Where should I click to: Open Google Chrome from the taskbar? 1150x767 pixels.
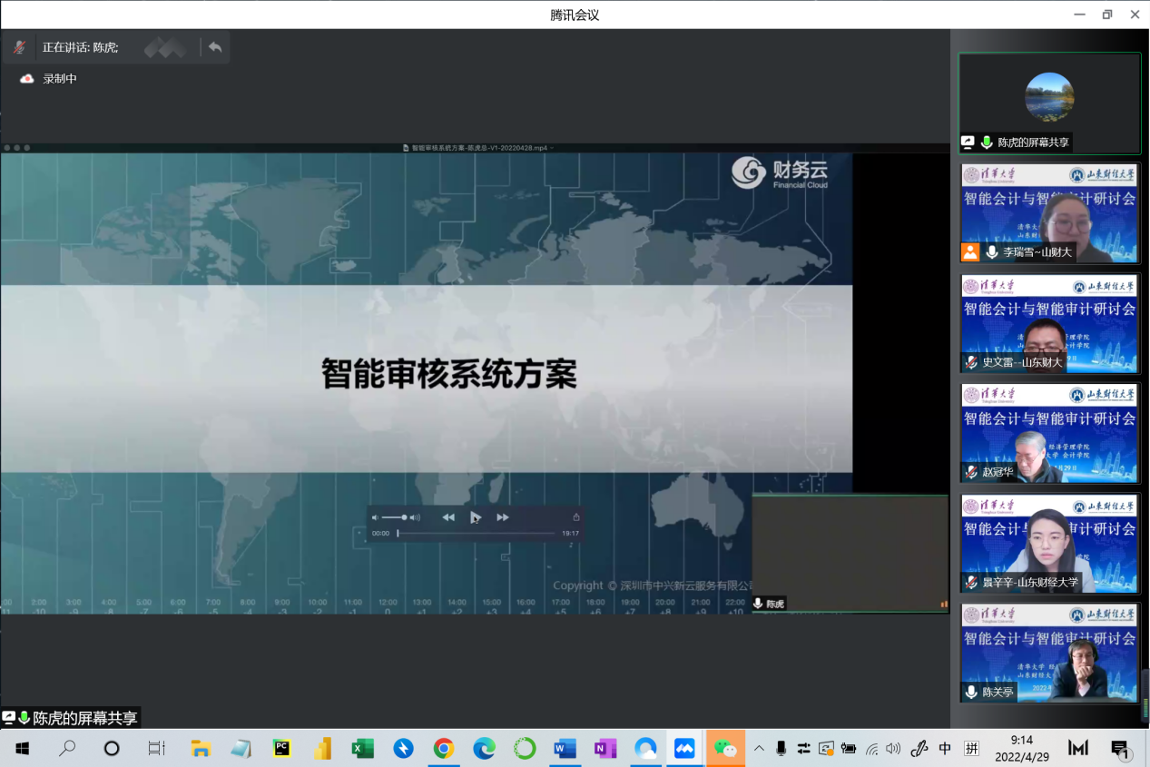[443, 749]
